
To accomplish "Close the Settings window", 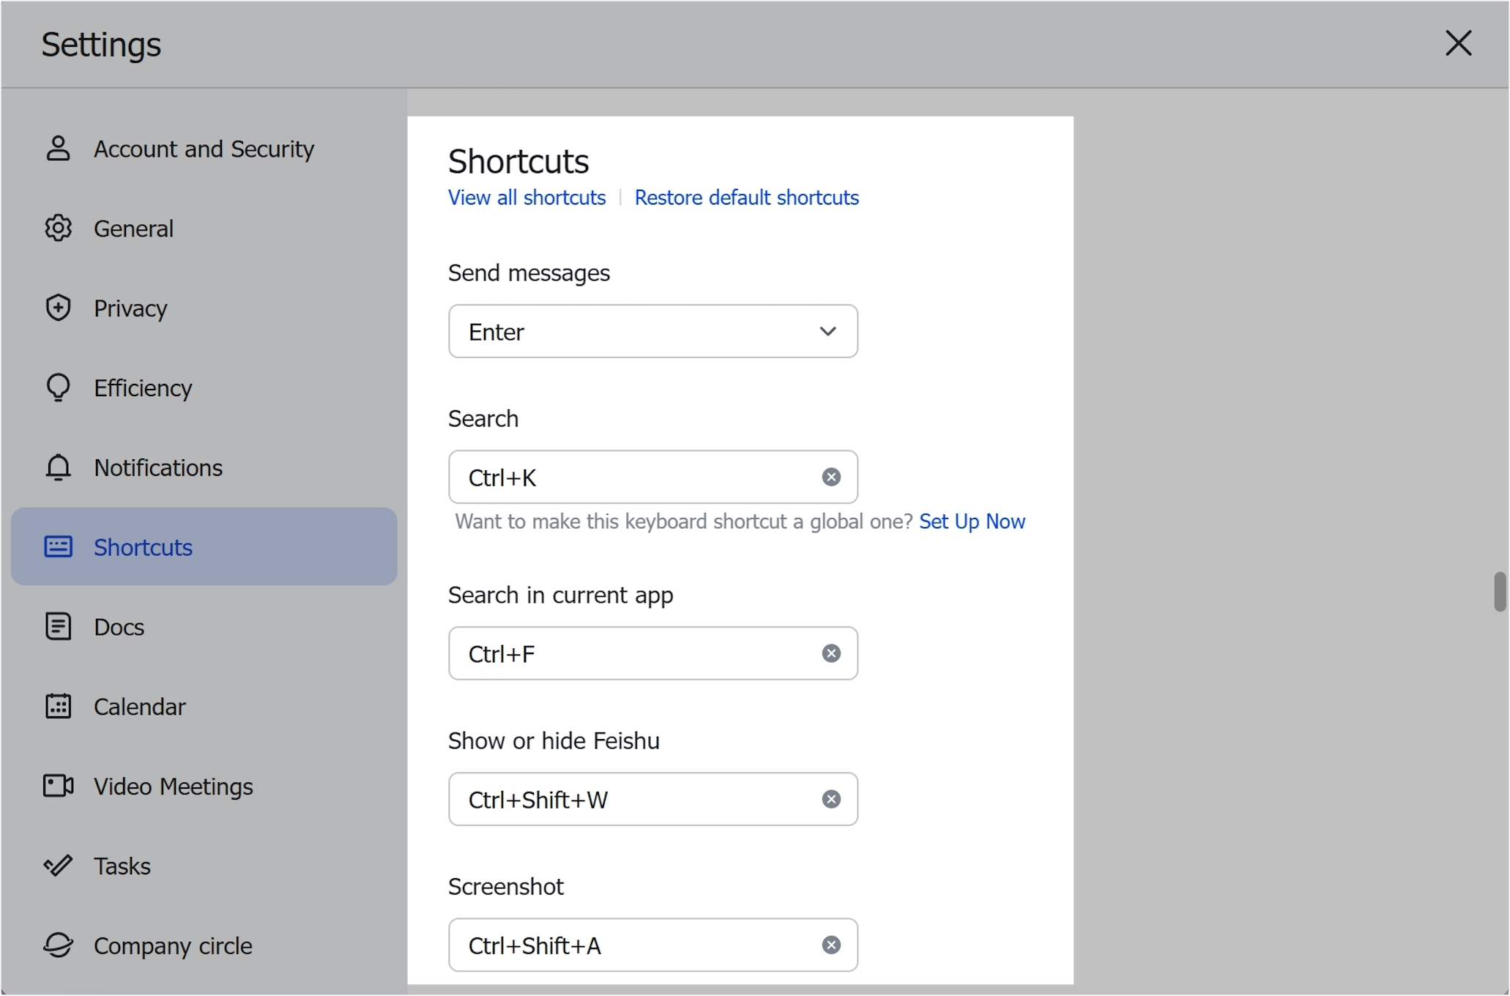I will (x=1458, y=43).
